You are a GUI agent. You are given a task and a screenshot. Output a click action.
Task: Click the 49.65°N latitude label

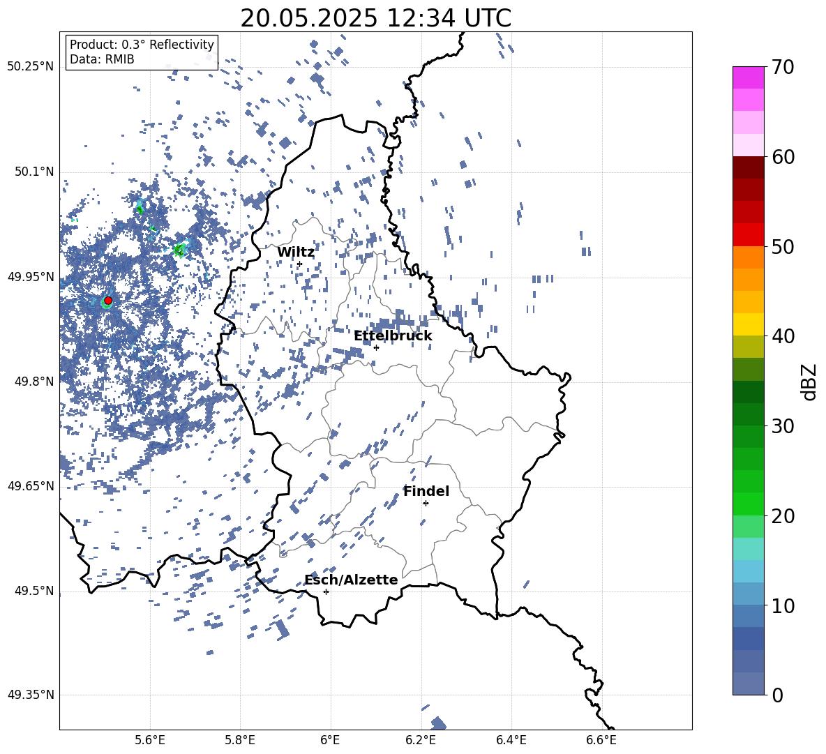tap(31, 486)
